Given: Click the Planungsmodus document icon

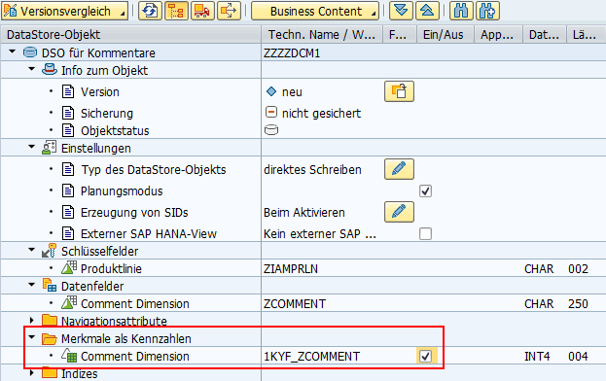Looking at the screenshot, I should 68,191.
